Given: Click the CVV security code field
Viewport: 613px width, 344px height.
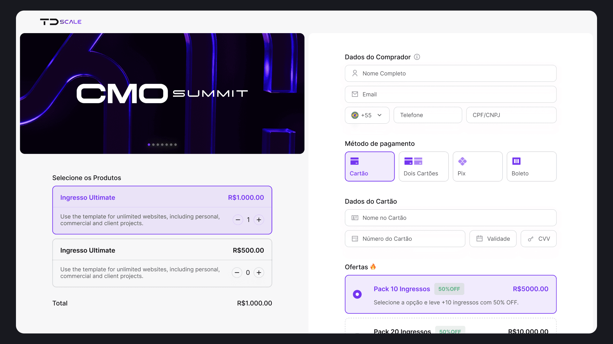Looking at the screenshot, I should coord(539,239).
